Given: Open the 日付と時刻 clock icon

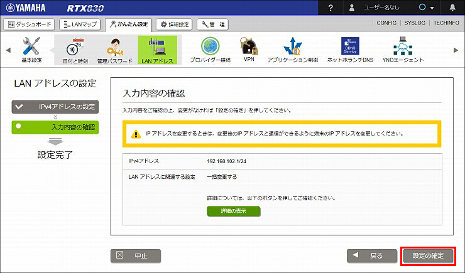Looking at the screenshot, I should point(75,51).
